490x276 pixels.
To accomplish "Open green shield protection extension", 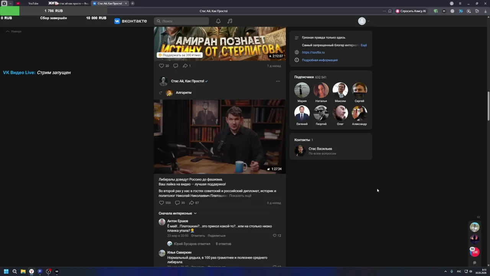I will [436, 11].
